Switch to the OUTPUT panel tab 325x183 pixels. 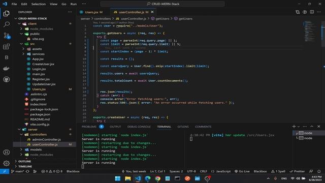point(115,127)
